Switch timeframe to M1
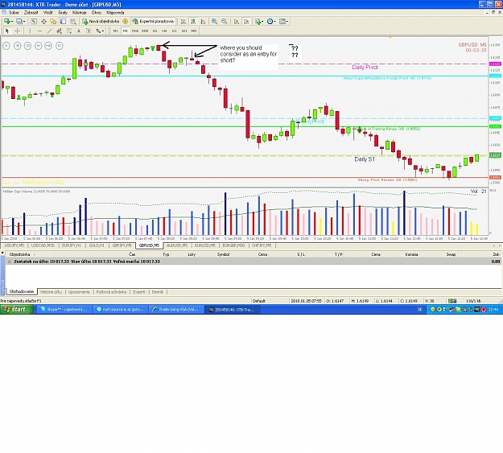The image size is (503, 453). tap(115, 31)
